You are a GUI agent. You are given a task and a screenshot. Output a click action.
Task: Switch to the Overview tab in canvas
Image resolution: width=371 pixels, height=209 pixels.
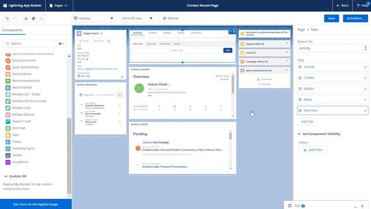click(x=196, y=33)
